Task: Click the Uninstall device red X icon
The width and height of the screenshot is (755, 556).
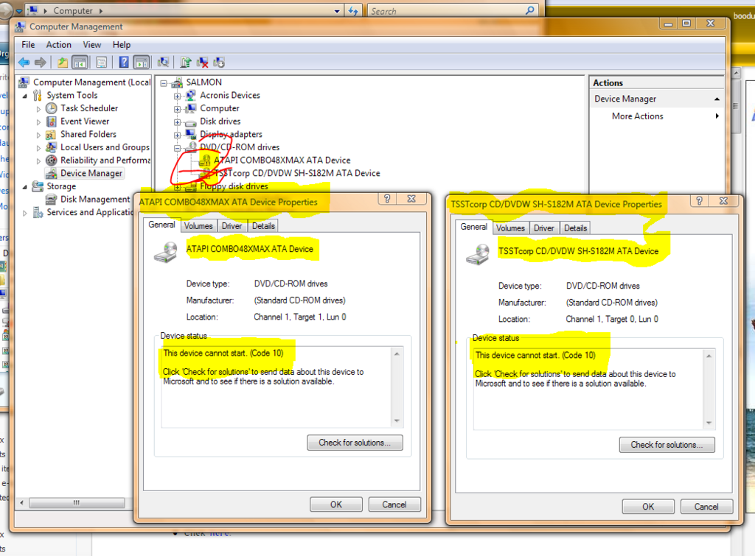Action: click(x=203, y=63)
